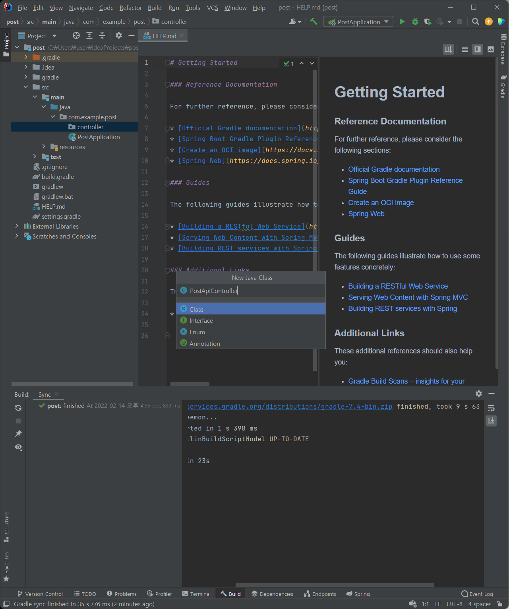Image resolution: width=509 pixels, height=609 pixels.
Task: Open gradle-7.4-bin.zip distribution link in output
Action: [290, 406]
